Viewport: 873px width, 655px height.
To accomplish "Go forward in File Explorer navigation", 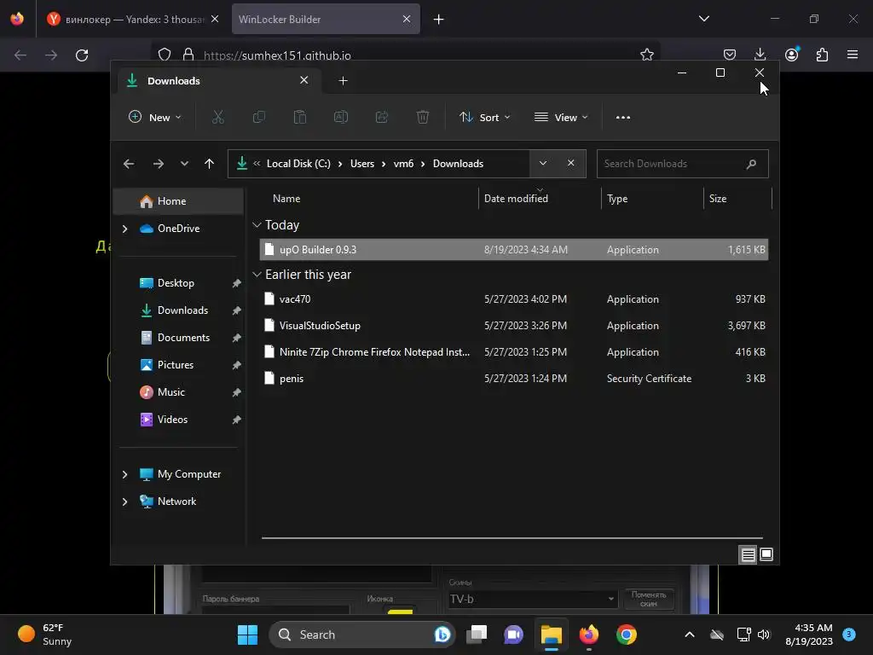I will tap(158, 164).
